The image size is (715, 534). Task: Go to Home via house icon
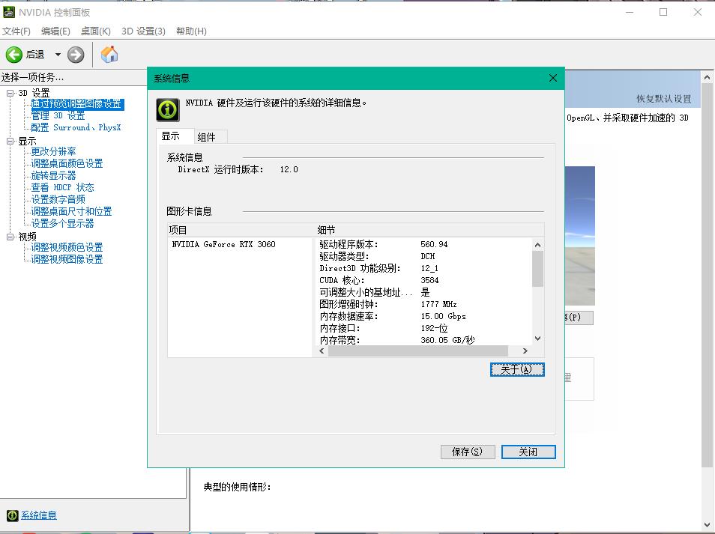click(109, 54)
